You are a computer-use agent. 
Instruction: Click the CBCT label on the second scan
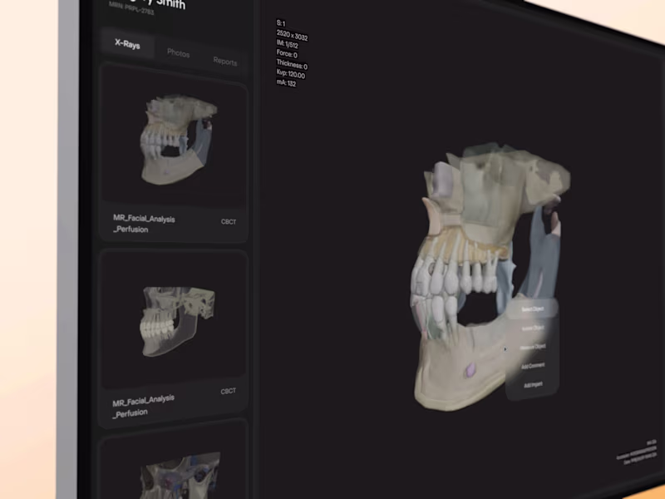[x=229, y=391]
